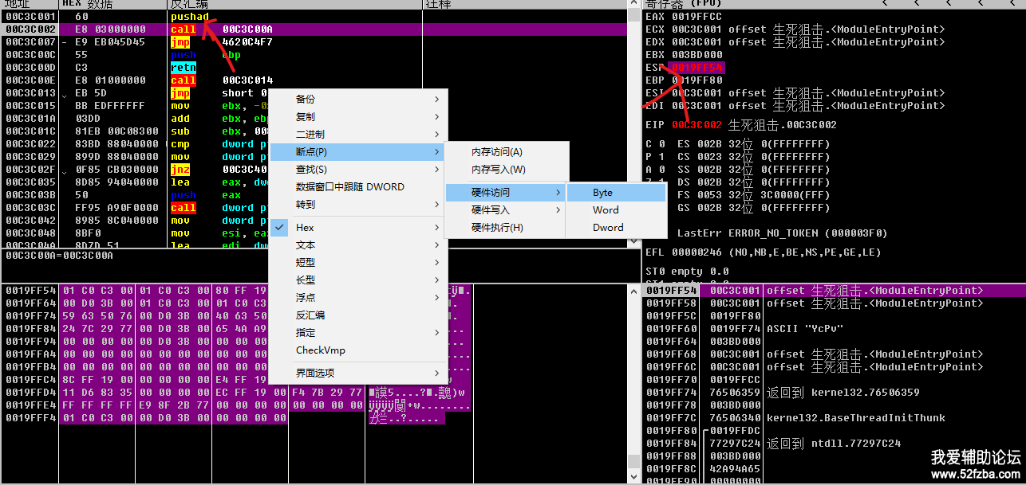Expand the 硬件写入 submenu arrow

point(558,210)
